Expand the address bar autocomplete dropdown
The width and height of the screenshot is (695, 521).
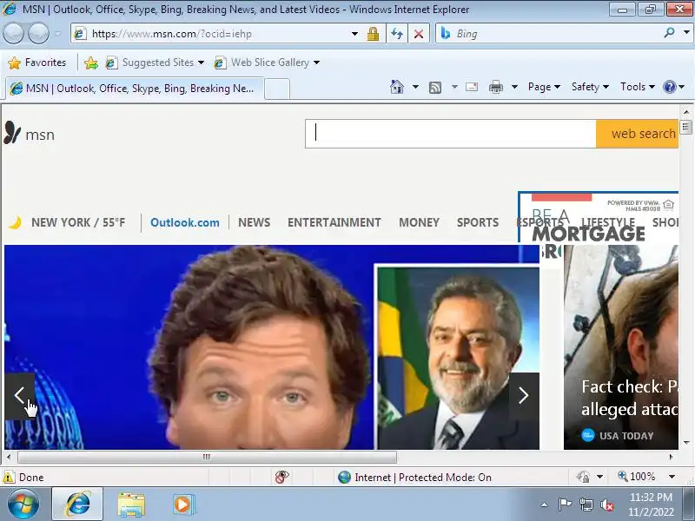(x=354, y=34)
